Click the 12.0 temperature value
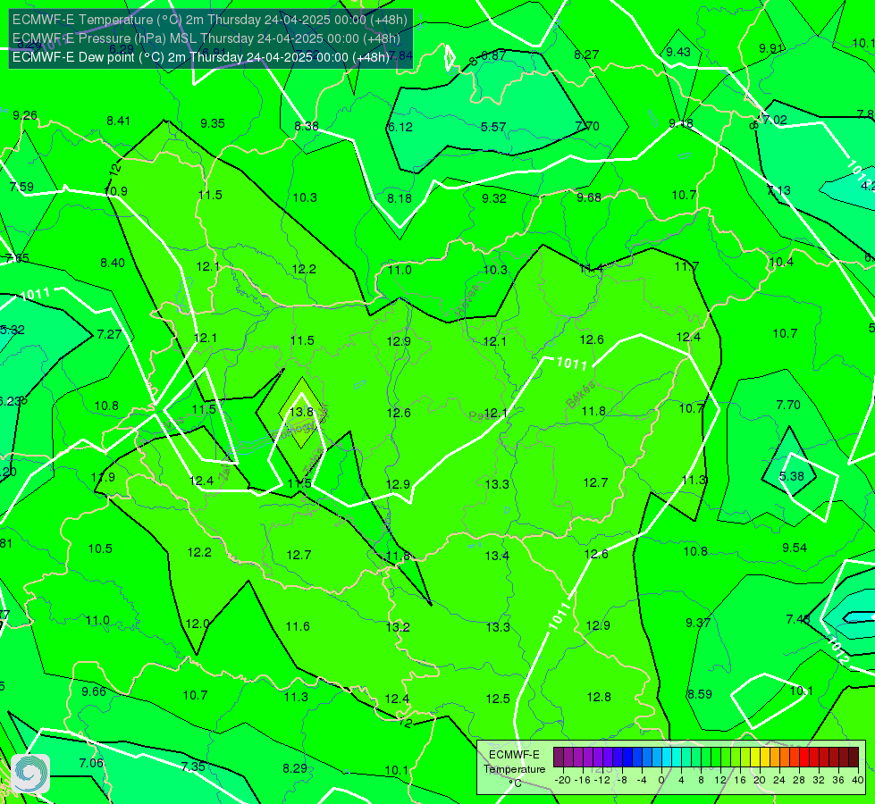Viewport: 875px width, 804px height. tap(197, 624)
